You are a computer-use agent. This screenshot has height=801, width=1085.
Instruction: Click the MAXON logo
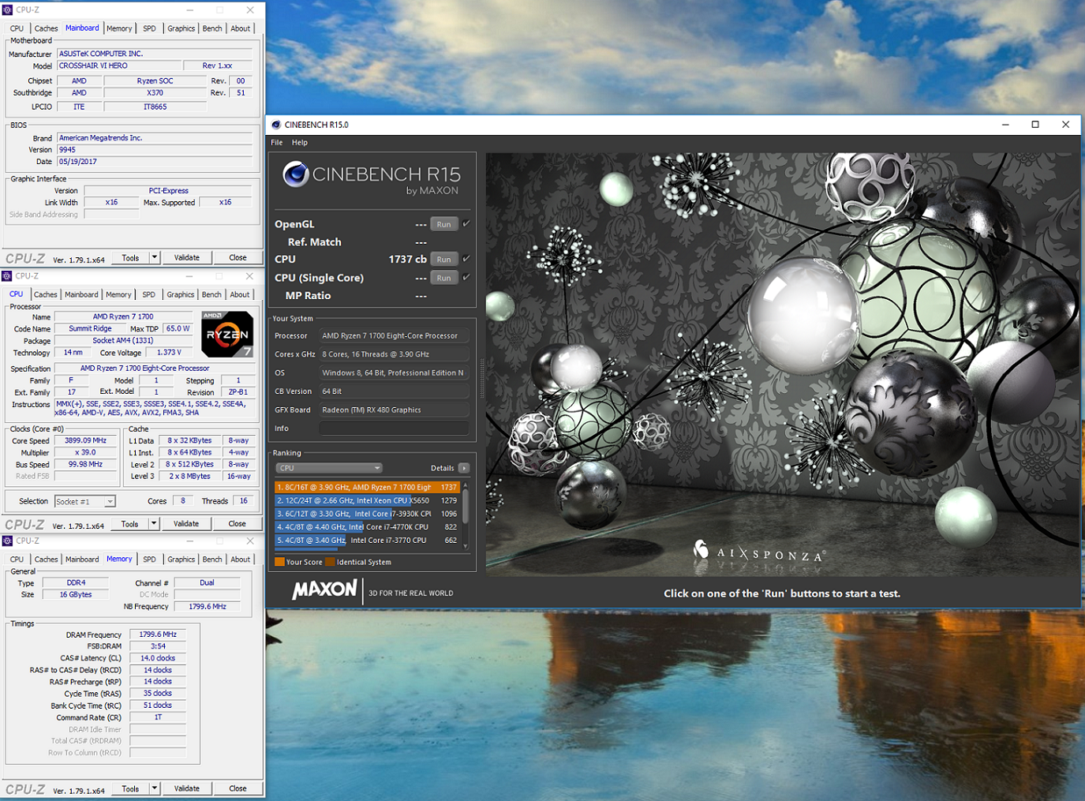pyautogui.click(x=324, y=590)
